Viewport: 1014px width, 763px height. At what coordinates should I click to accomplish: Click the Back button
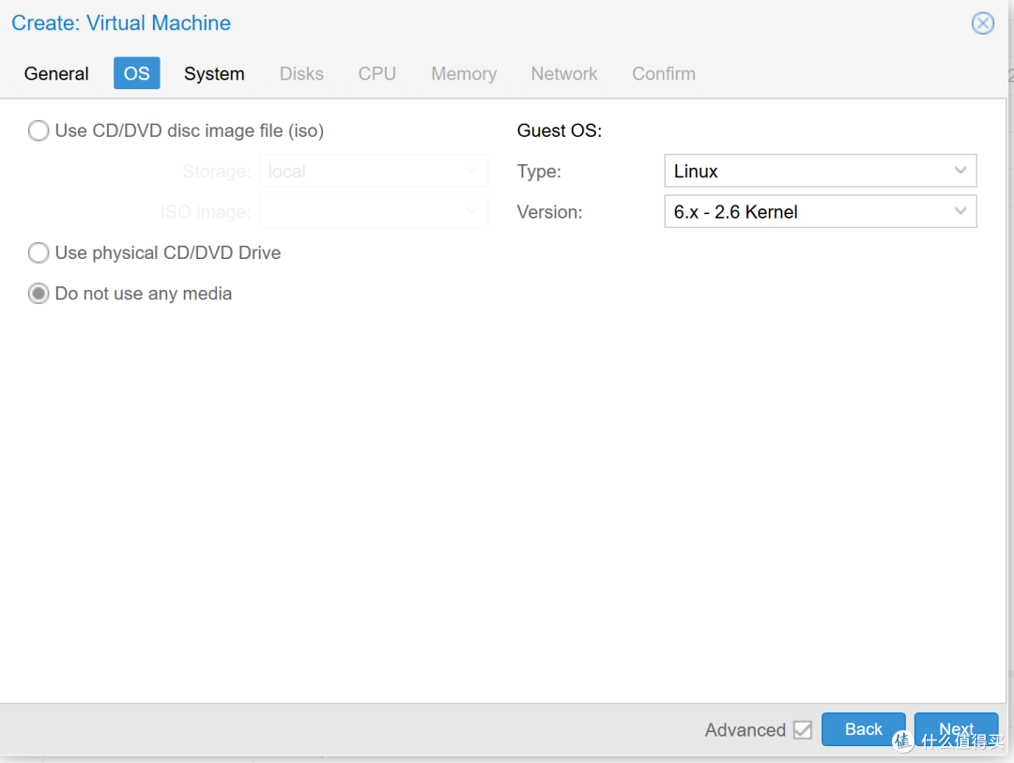click(x=864, y=729)
